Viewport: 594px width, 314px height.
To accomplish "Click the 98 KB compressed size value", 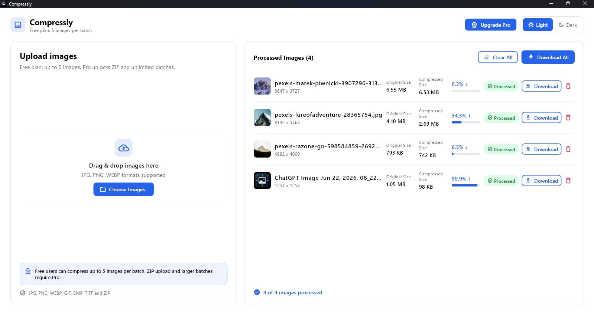I will coord(426,187).
